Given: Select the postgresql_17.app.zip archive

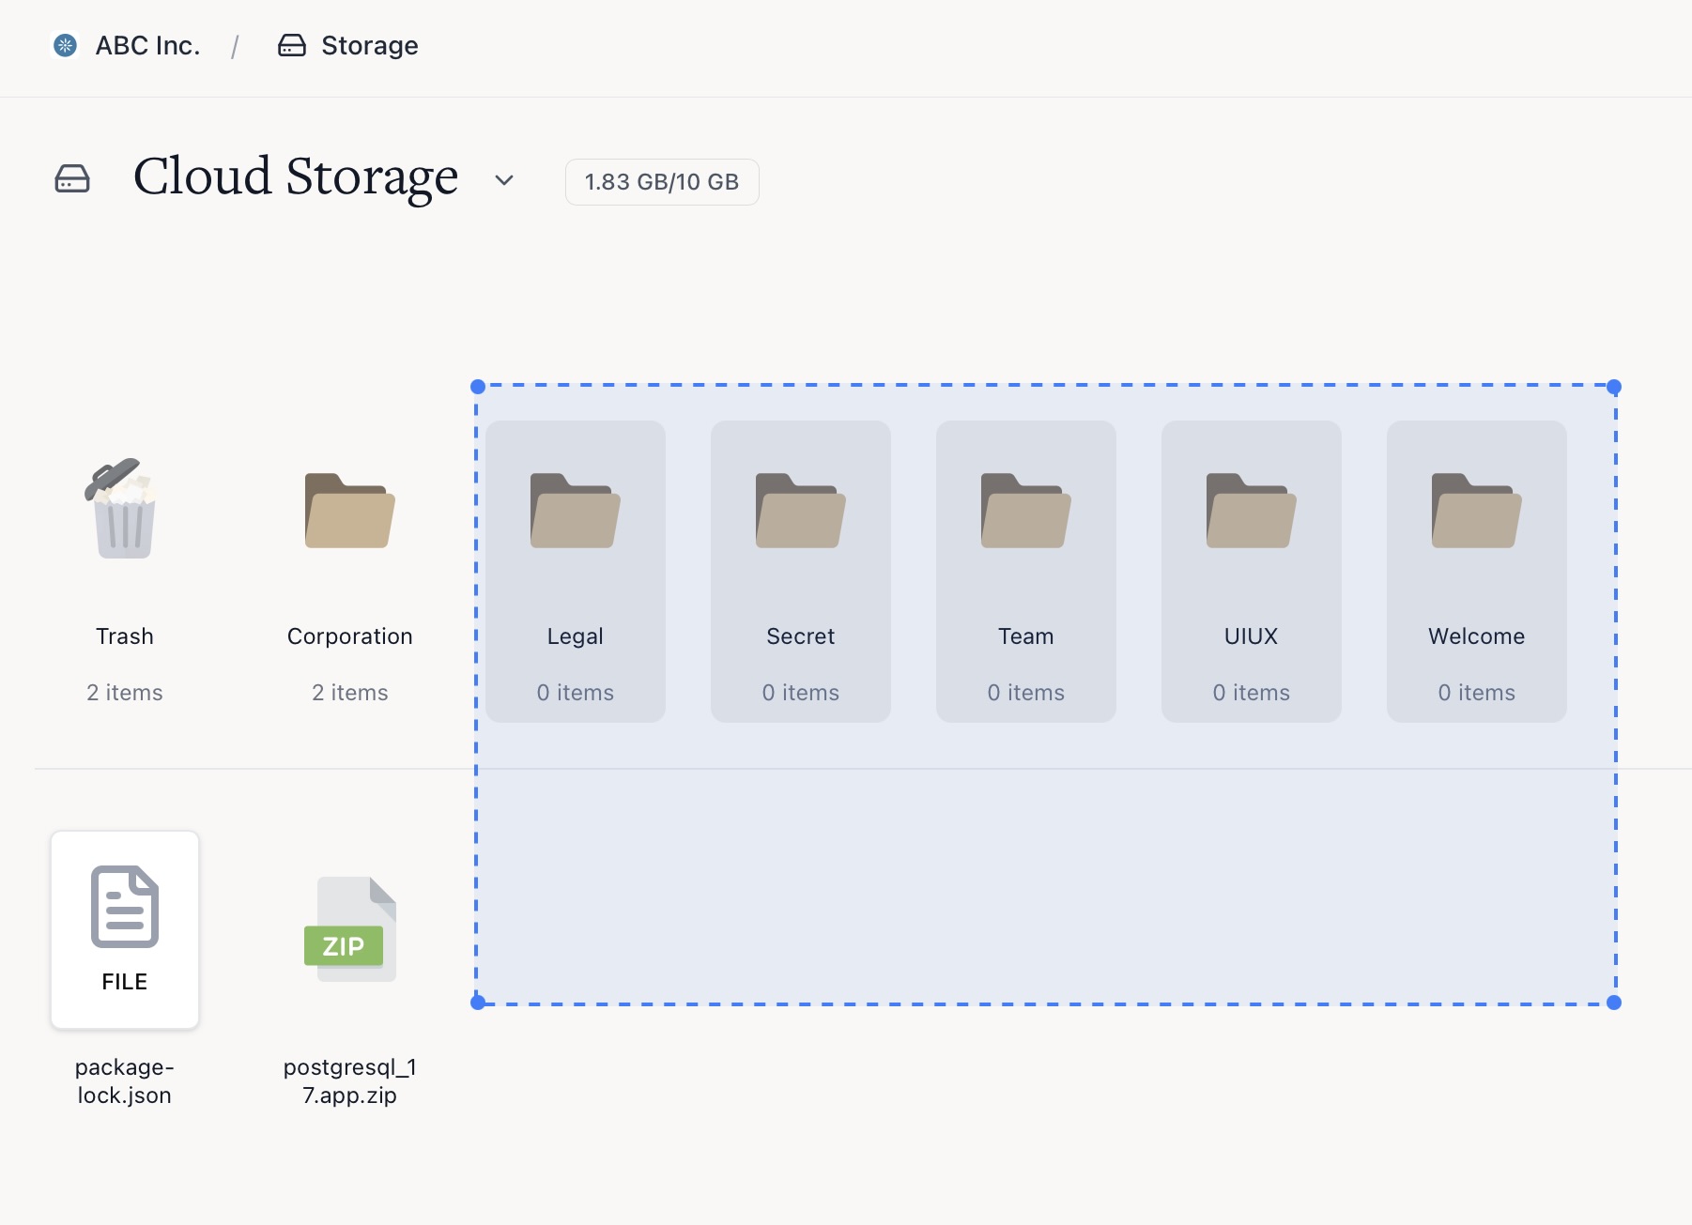Looking at the screenshot, I should [x=349, y=929].
